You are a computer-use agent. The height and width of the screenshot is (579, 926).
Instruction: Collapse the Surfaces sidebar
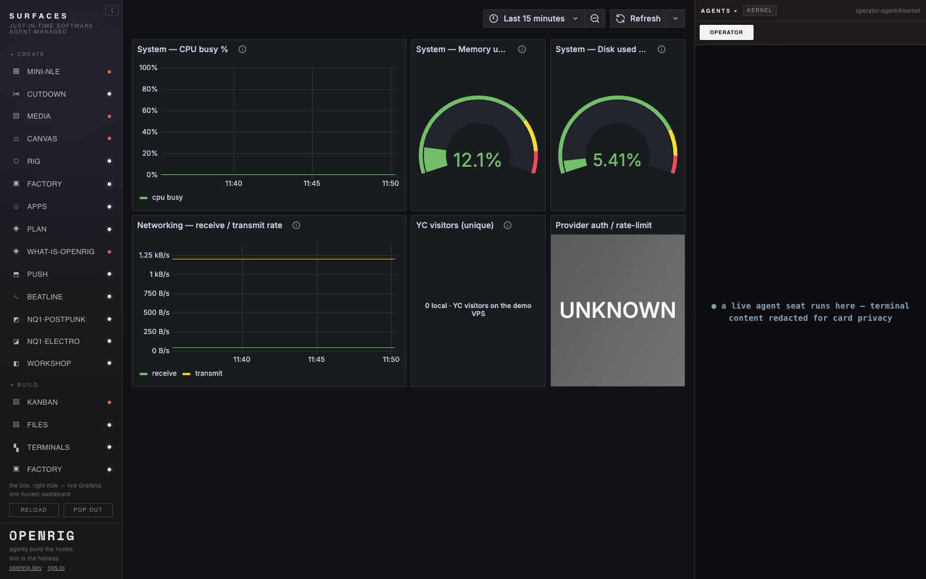[112, 10]
